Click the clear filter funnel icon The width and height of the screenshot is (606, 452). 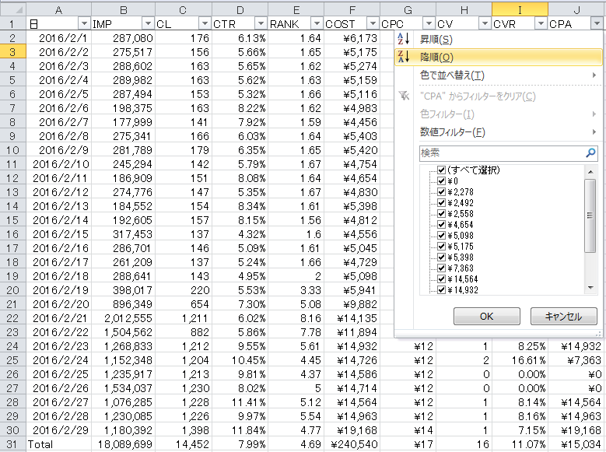point(404,96)
